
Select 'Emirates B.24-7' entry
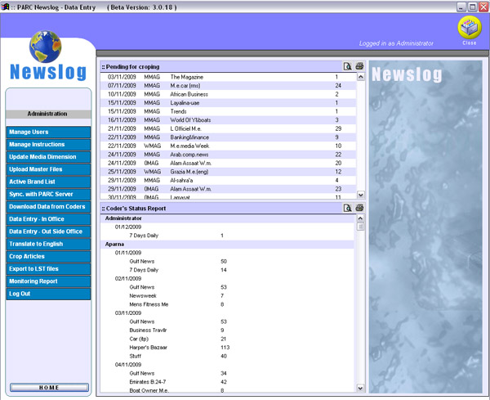click(148, 382)
